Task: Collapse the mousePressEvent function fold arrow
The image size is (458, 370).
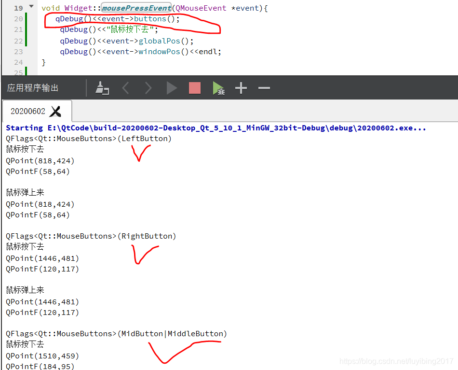Action: click(31, 6)
